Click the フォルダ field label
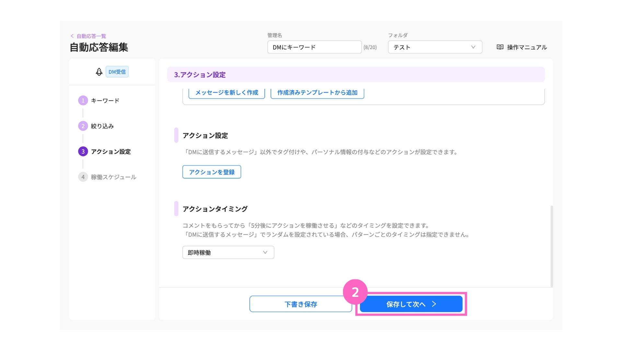This screenshot has width=622, height=350. click(x=398, y=35)
